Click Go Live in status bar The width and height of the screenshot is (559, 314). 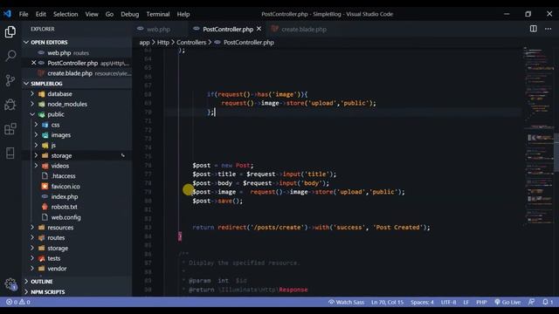click(507, 302)
